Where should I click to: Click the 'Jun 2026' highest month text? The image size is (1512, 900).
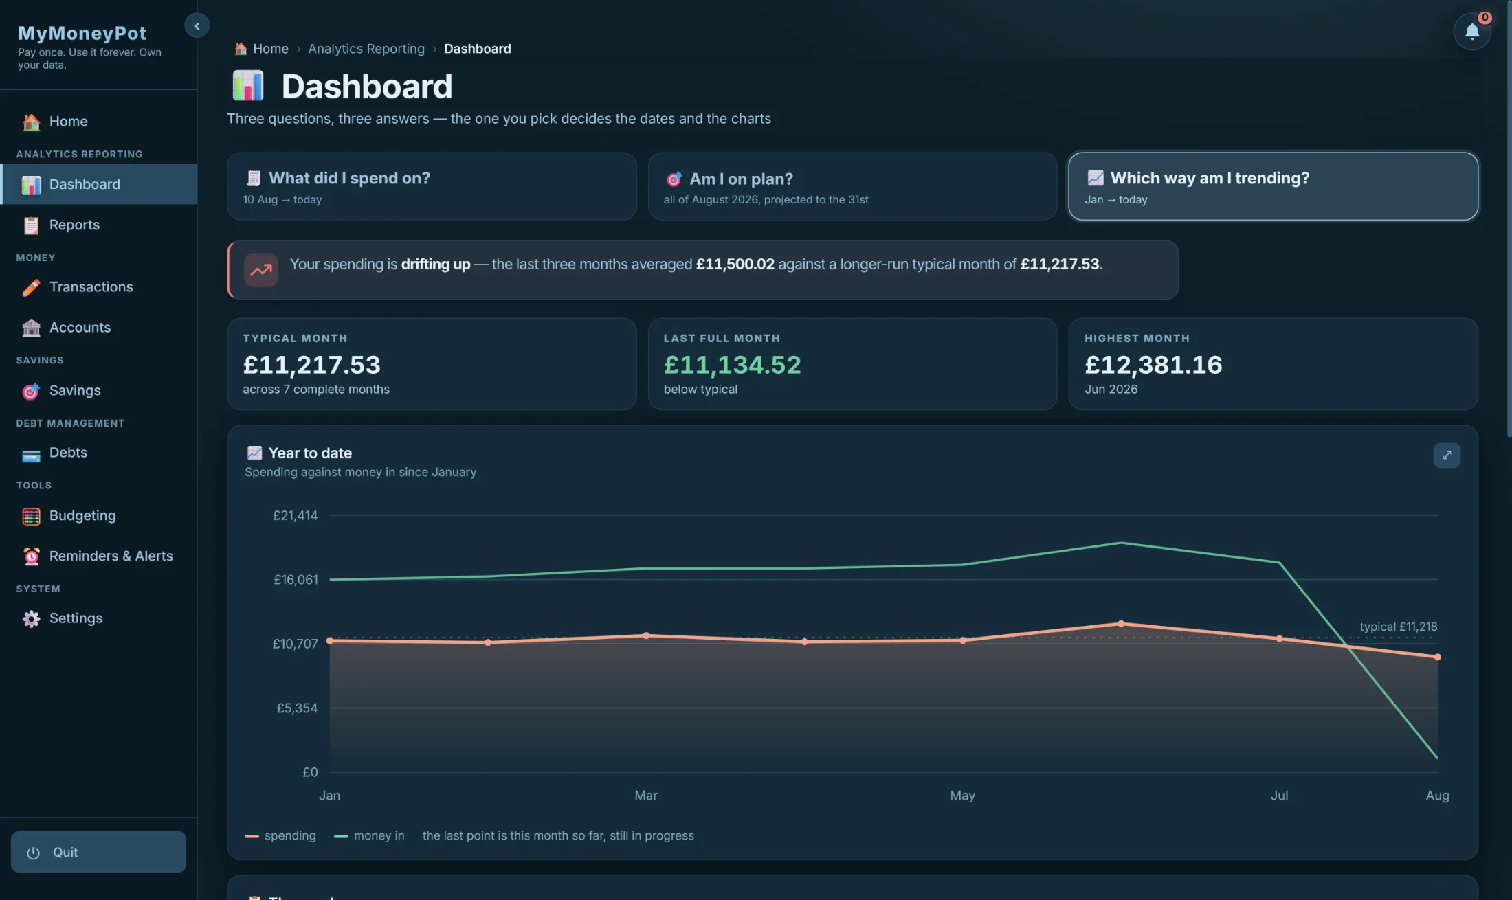(1111, 390)
